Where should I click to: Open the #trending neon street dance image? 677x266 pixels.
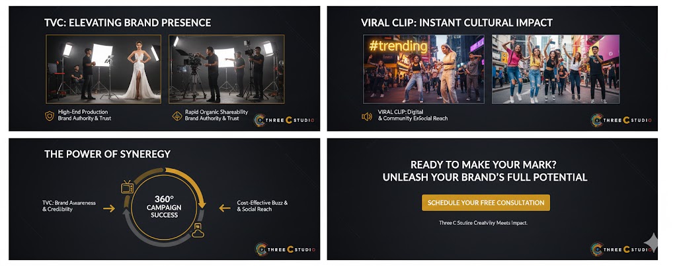[424, 69]
